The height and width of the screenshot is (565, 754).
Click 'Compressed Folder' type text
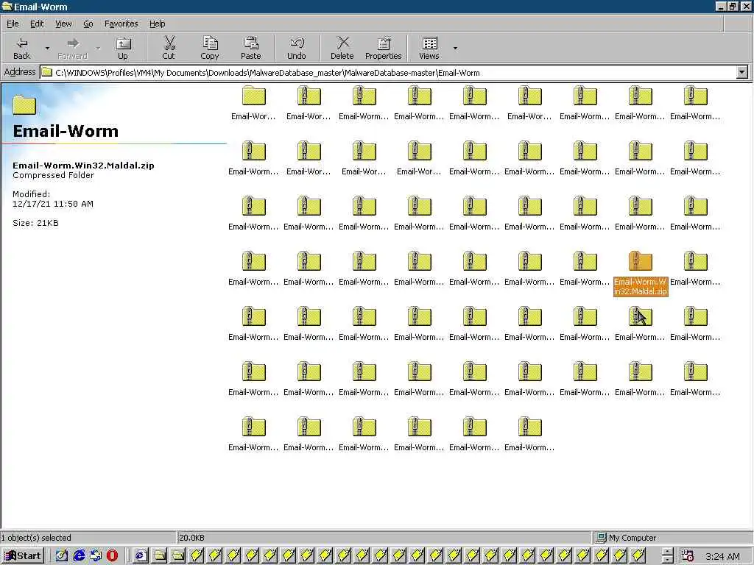(x=53, y=175)
